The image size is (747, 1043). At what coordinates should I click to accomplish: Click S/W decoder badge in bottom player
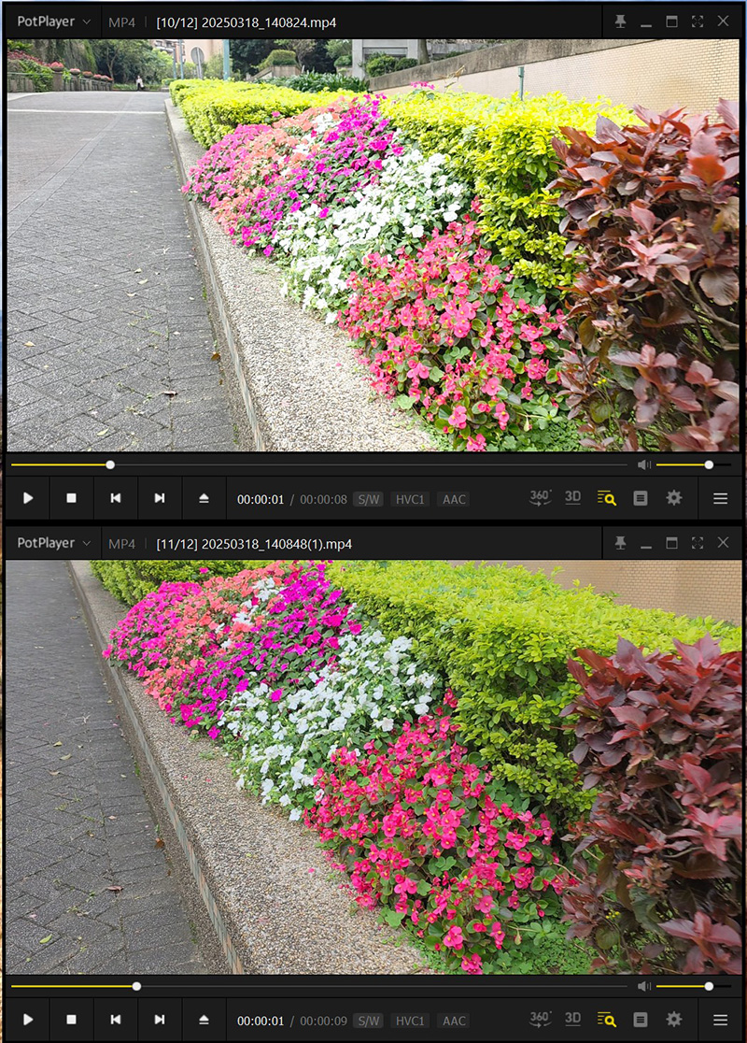click(368, 1022)
